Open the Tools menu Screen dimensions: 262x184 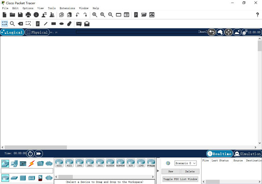[x=52, y=8]
